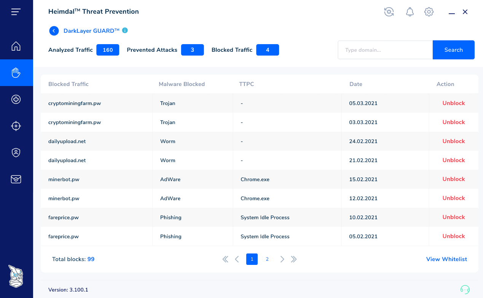Click the Analyzed Traffic 160 badge

click(108, 50)
